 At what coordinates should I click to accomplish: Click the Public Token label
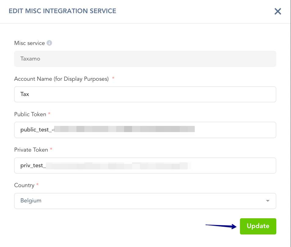tap(30, 114)
